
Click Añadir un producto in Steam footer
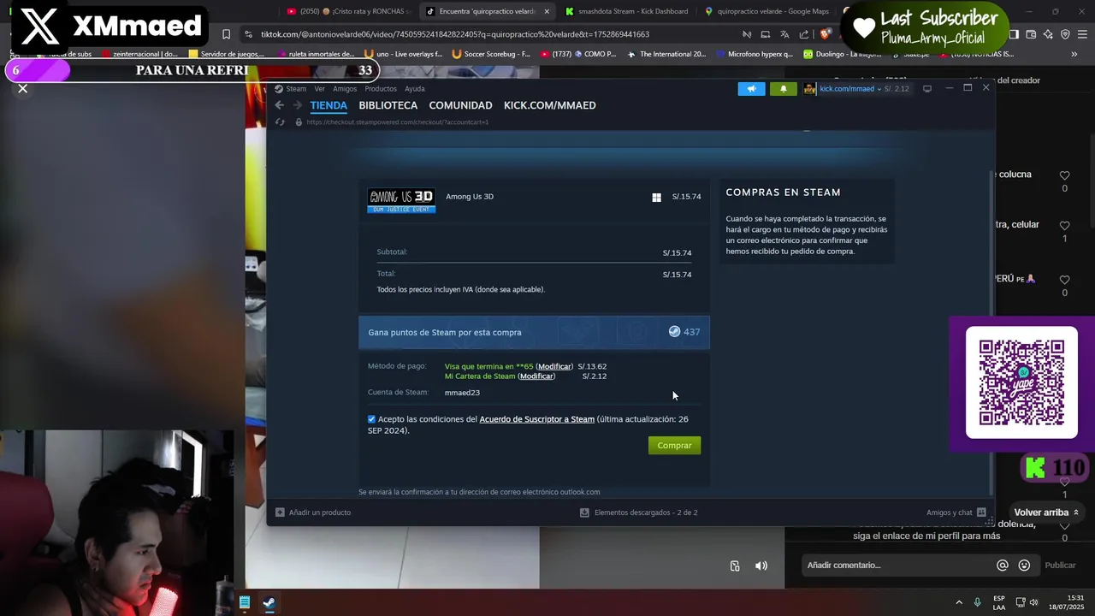tap(313, 512)
